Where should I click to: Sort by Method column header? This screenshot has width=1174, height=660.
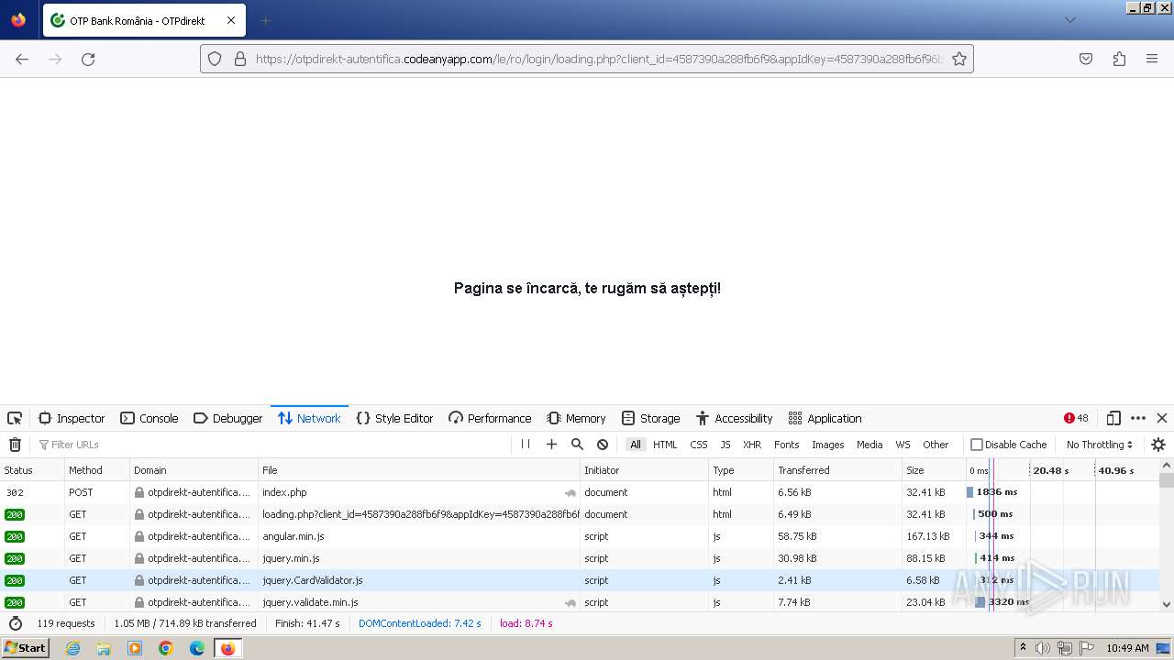(x=96, y=470)
